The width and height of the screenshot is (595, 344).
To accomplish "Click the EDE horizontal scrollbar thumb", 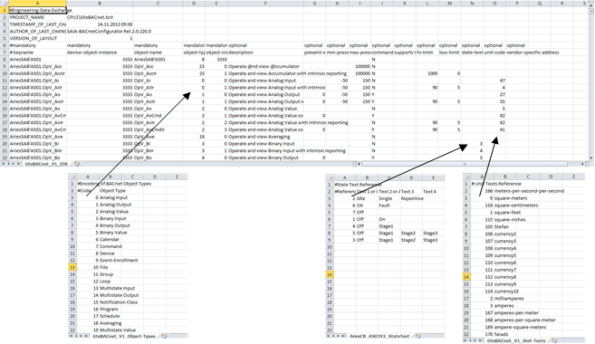I will (x=465, y=164).
